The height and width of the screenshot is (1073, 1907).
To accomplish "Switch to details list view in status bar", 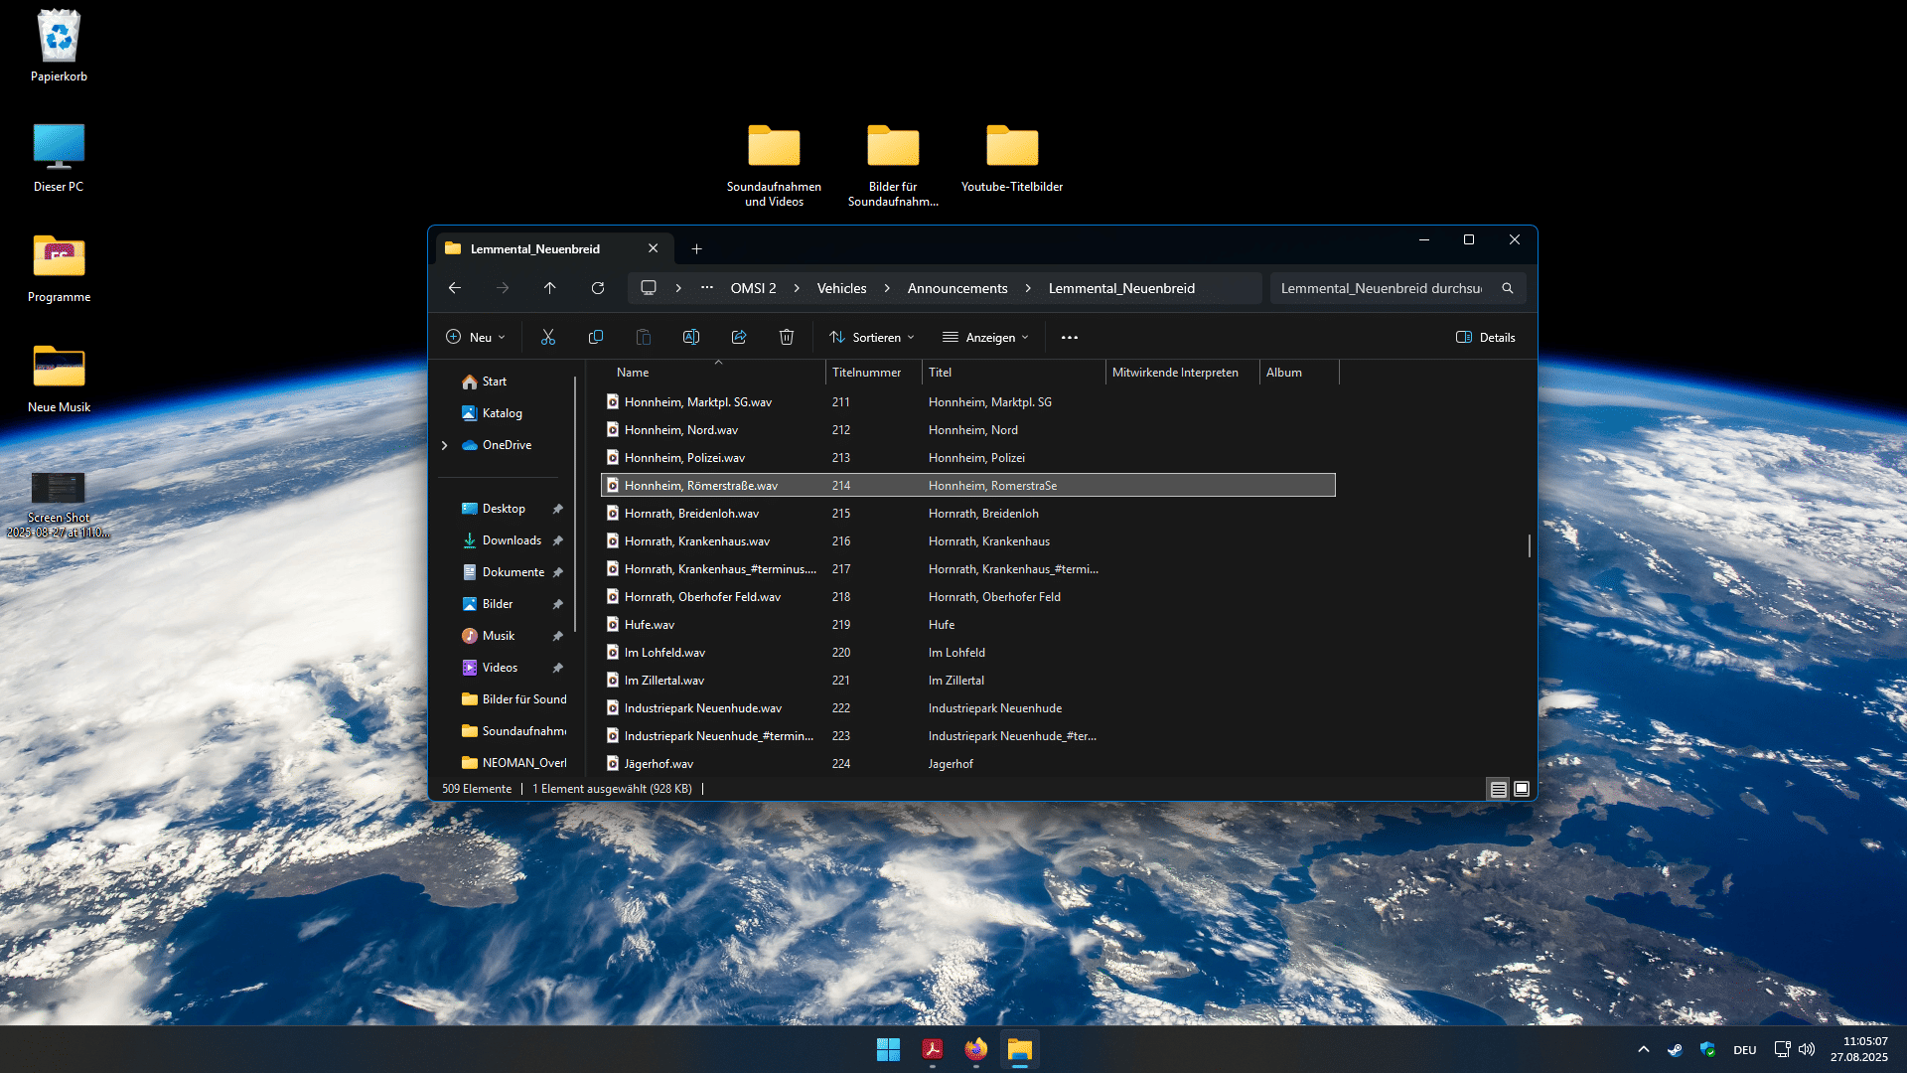I will (1498, 789).
